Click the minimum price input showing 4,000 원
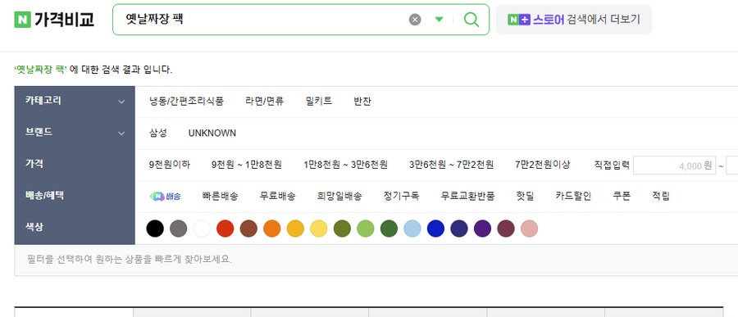The height and width of the screenshot is (317, 738). tap(675, 165)
